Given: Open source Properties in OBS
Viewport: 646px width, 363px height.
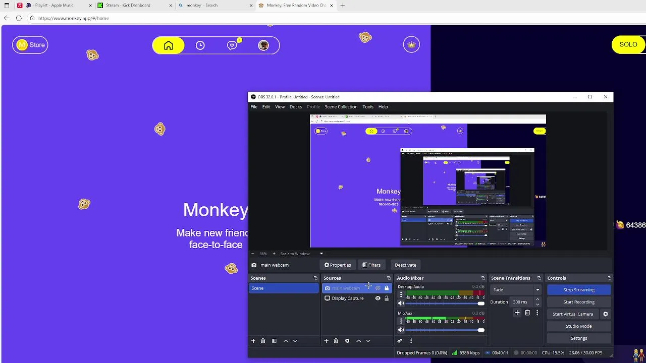Looking at the screenshot, I should (x=338, y=265).
